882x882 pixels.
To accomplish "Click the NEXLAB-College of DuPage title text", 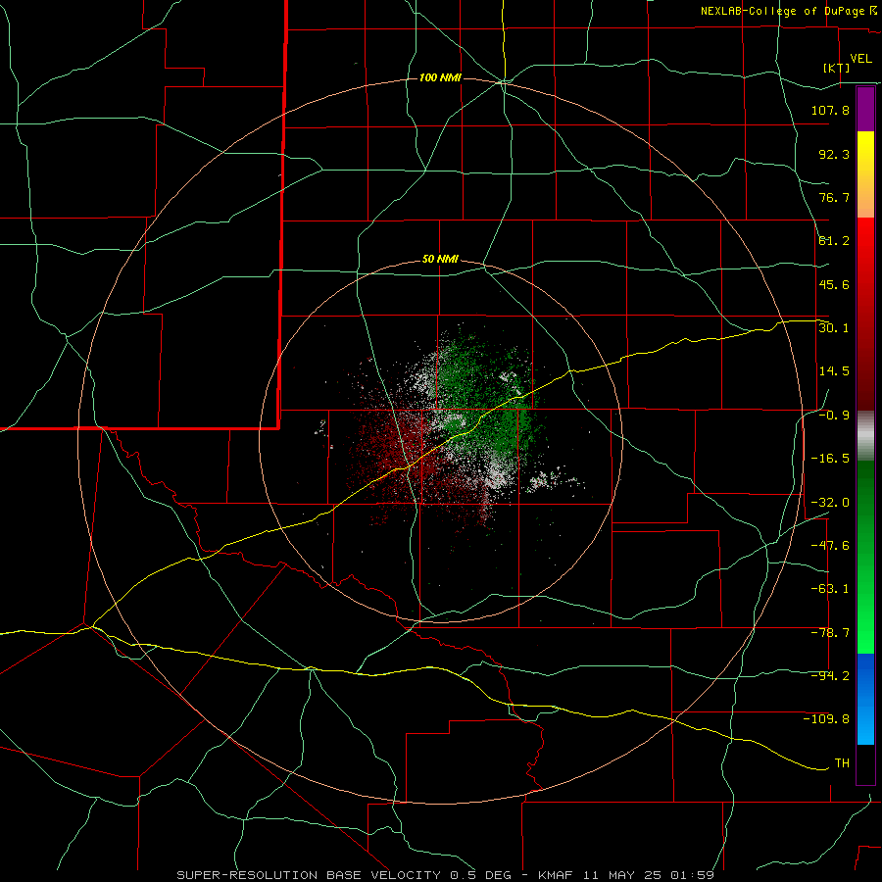I will tap(782, 11).
